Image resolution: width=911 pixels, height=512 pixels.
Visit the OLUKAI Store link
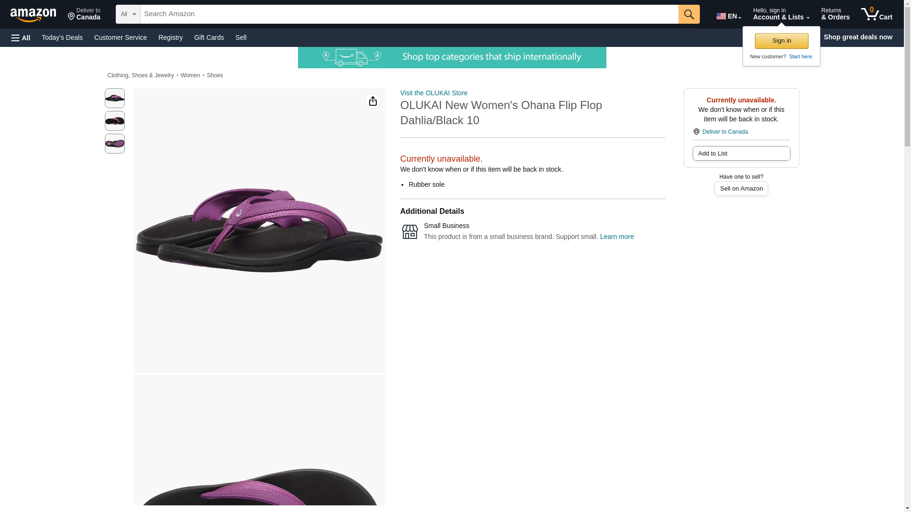(x=433, y=93)
